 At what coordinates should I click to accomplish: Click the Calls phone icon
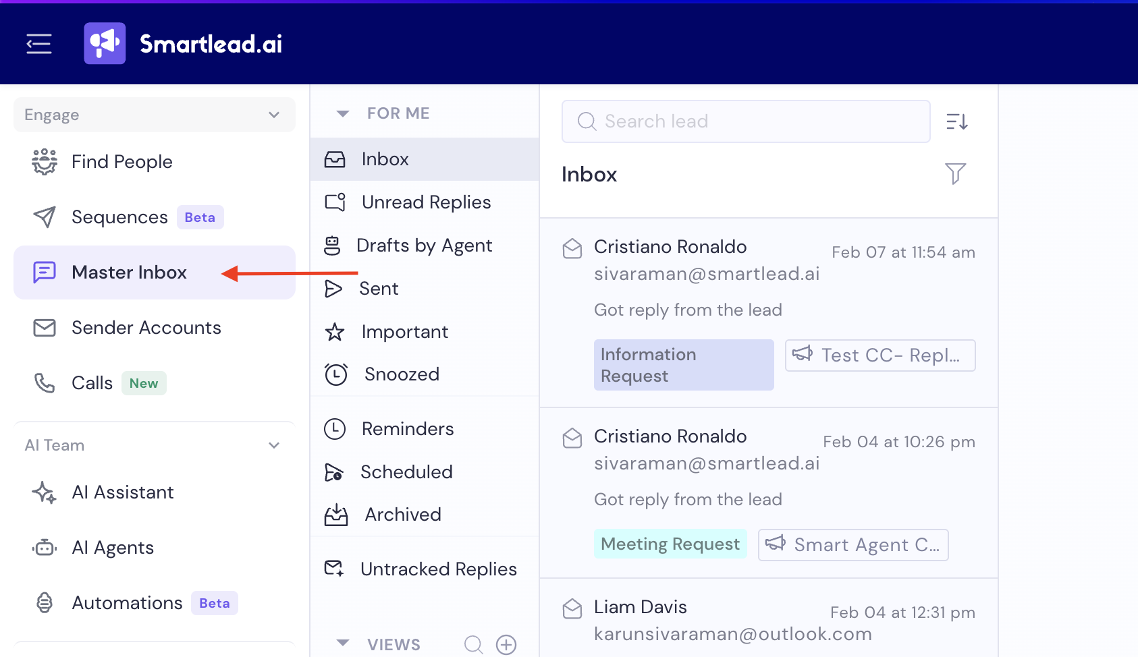coord(45,383)
